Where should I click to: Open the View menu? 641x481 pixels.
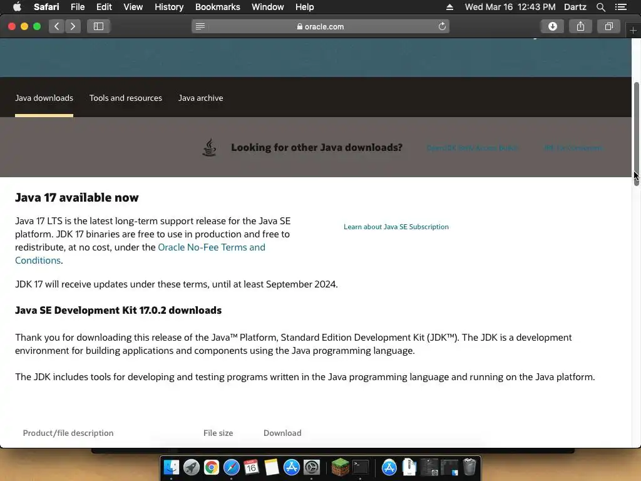pos(133,7)
